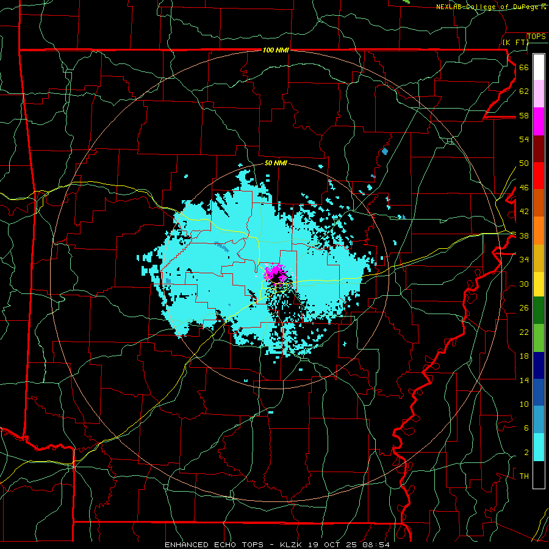The height and width of the screenshot is (549, 549).
Task: Click the "NEXLAB-College of DuPage" credit text
Action: tap(489, 7)
